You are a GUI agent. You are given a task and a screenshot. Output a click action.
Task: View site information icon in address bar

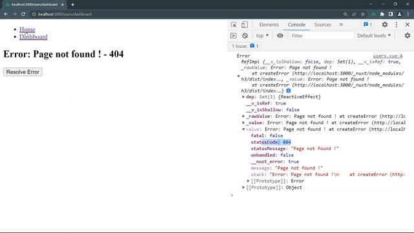tap(34, 14)
